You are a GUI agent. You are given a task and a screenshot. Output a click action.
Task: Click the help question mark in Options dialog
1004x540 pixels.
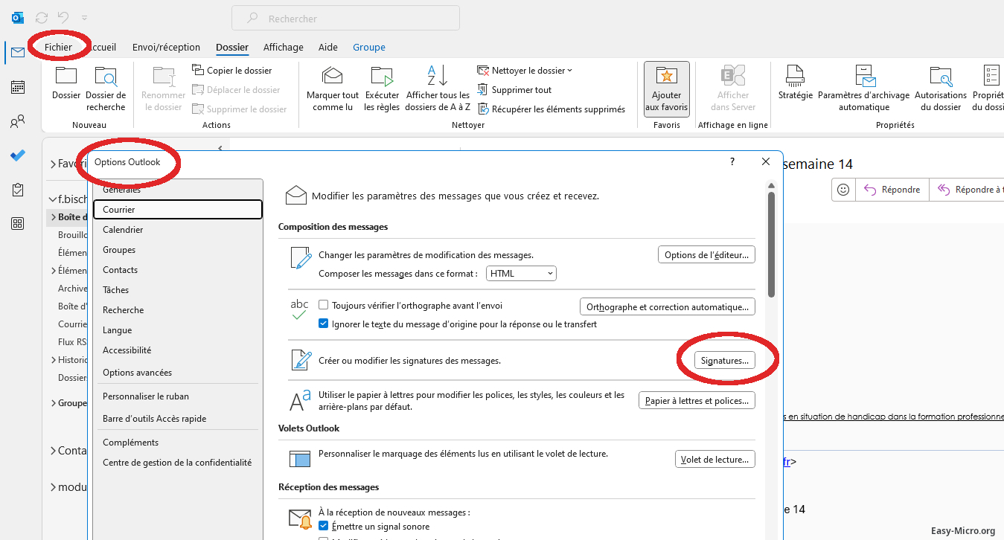pos(732,161)
